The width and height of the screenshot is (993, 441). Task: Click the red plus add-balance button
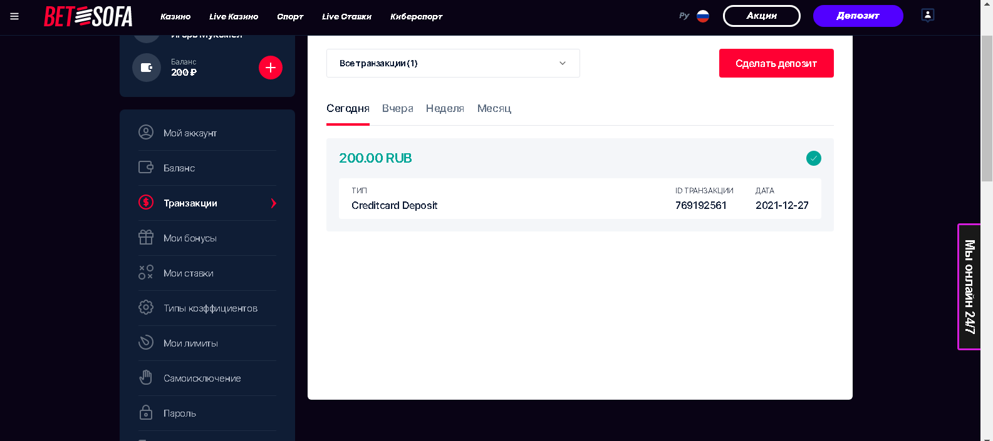[271, 68]
